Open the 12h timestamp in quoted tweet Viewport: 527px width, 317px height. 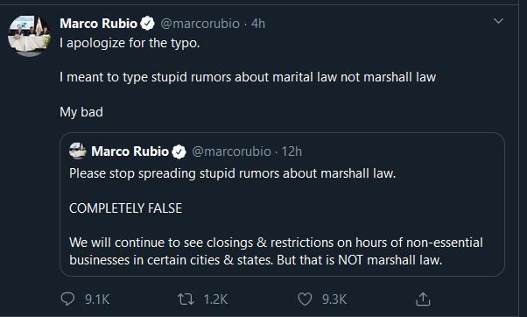pyautogui.click(x=292, y=151)
